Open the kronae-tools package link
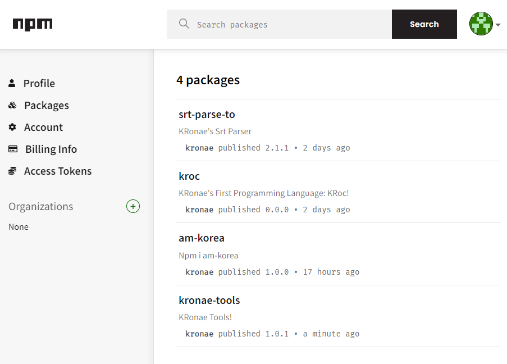 [x=209, y=300]
